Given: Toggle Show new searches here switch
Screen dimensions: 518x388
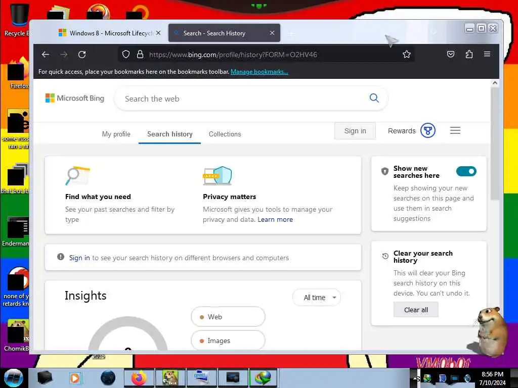Looking at the screenshot, I should coord(466,171).
